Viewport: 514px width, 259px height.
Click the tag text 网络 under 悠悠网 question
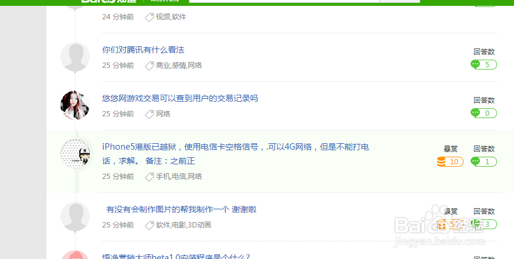coord(163,113)
